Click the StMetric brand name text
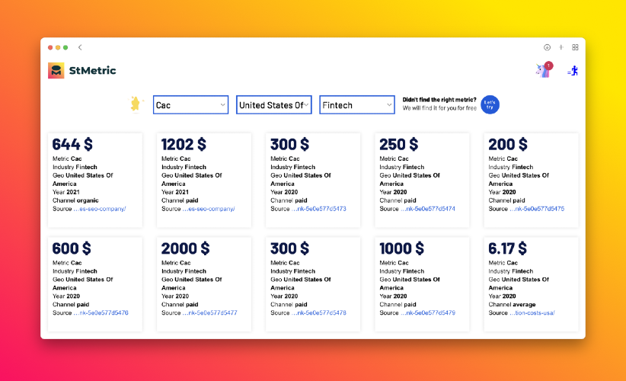The image size is (626, 381). [93, 71]
